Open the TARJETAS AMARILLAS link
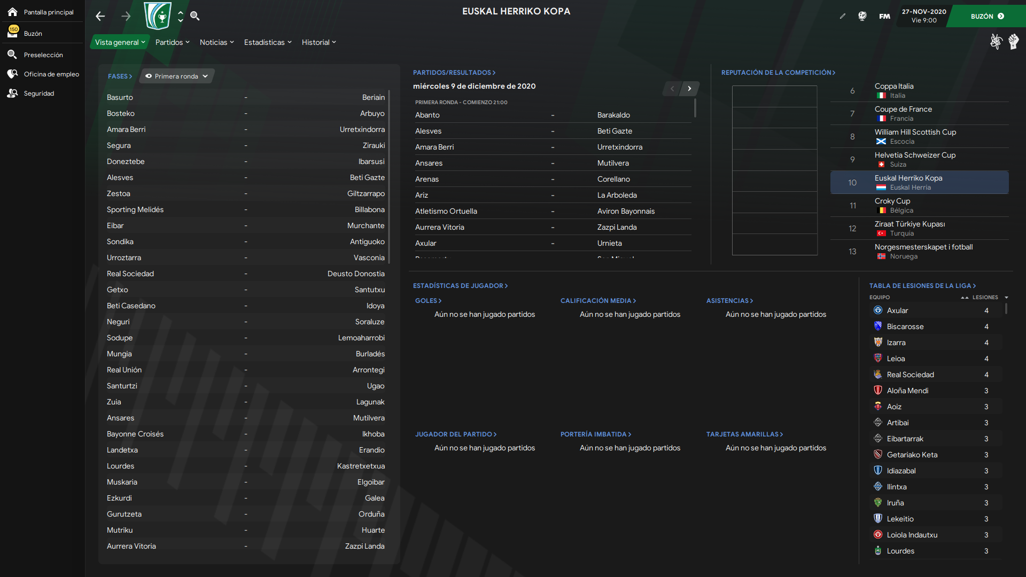Screen dimensions: 1026x577 pos(744,434)
